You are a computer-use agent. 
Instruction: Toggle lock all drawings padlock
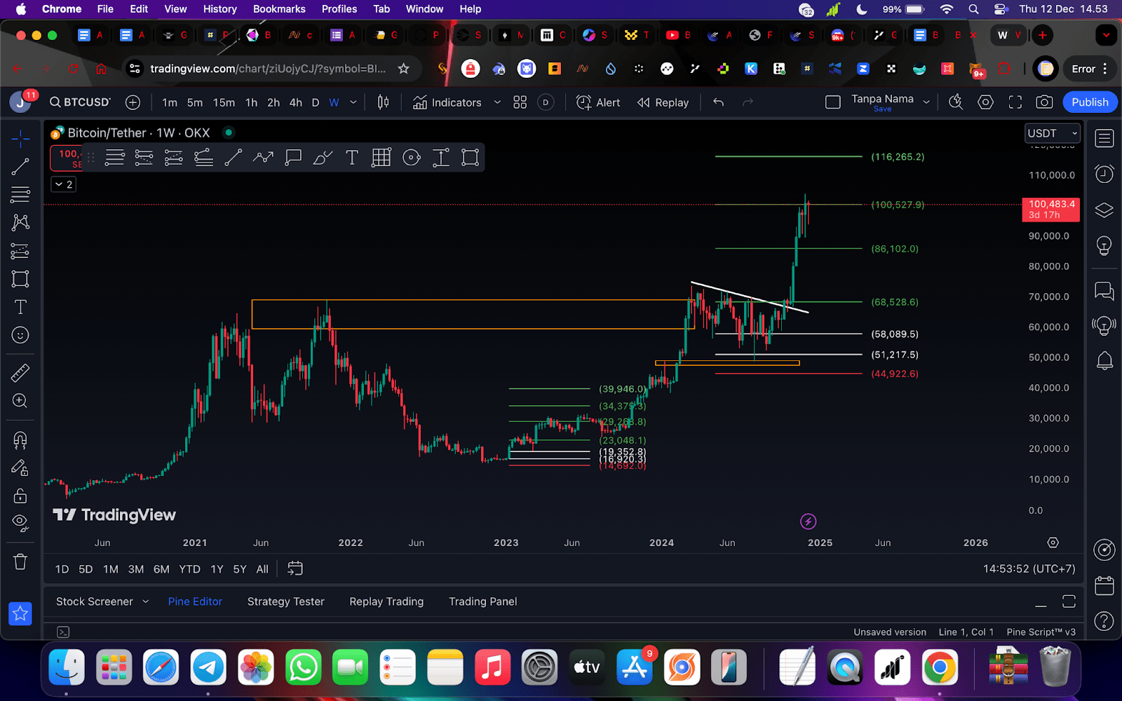tap(20, 496)
